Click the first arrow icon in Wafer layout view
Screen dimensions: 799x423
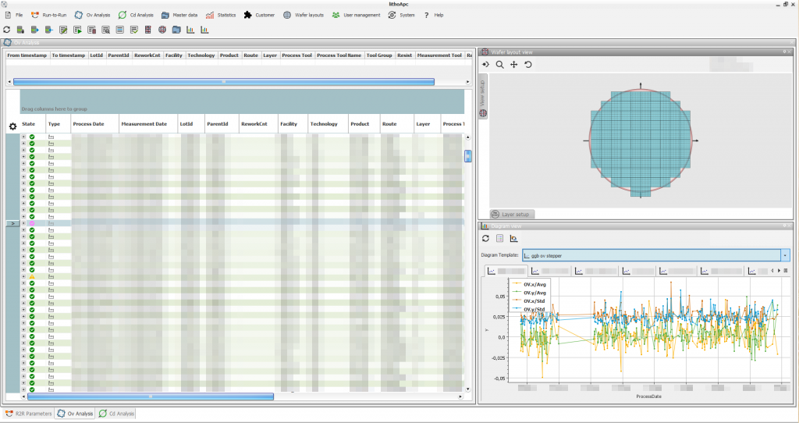coord(485,65)
